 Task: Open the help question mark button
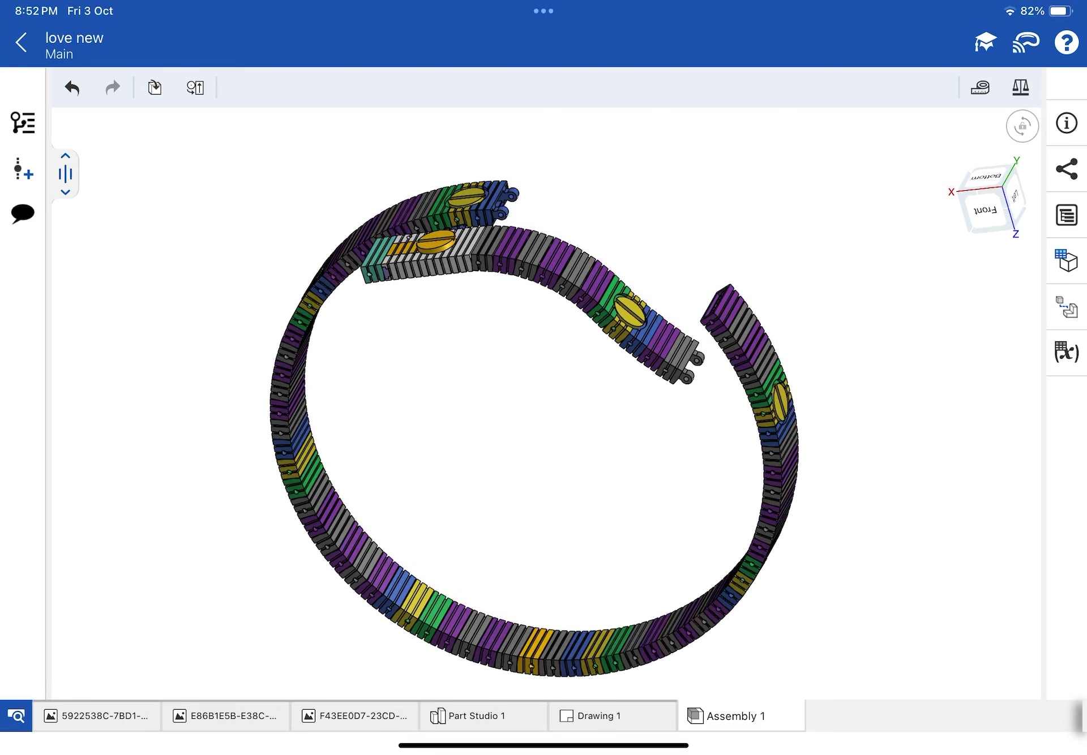tap(1066, 42)
